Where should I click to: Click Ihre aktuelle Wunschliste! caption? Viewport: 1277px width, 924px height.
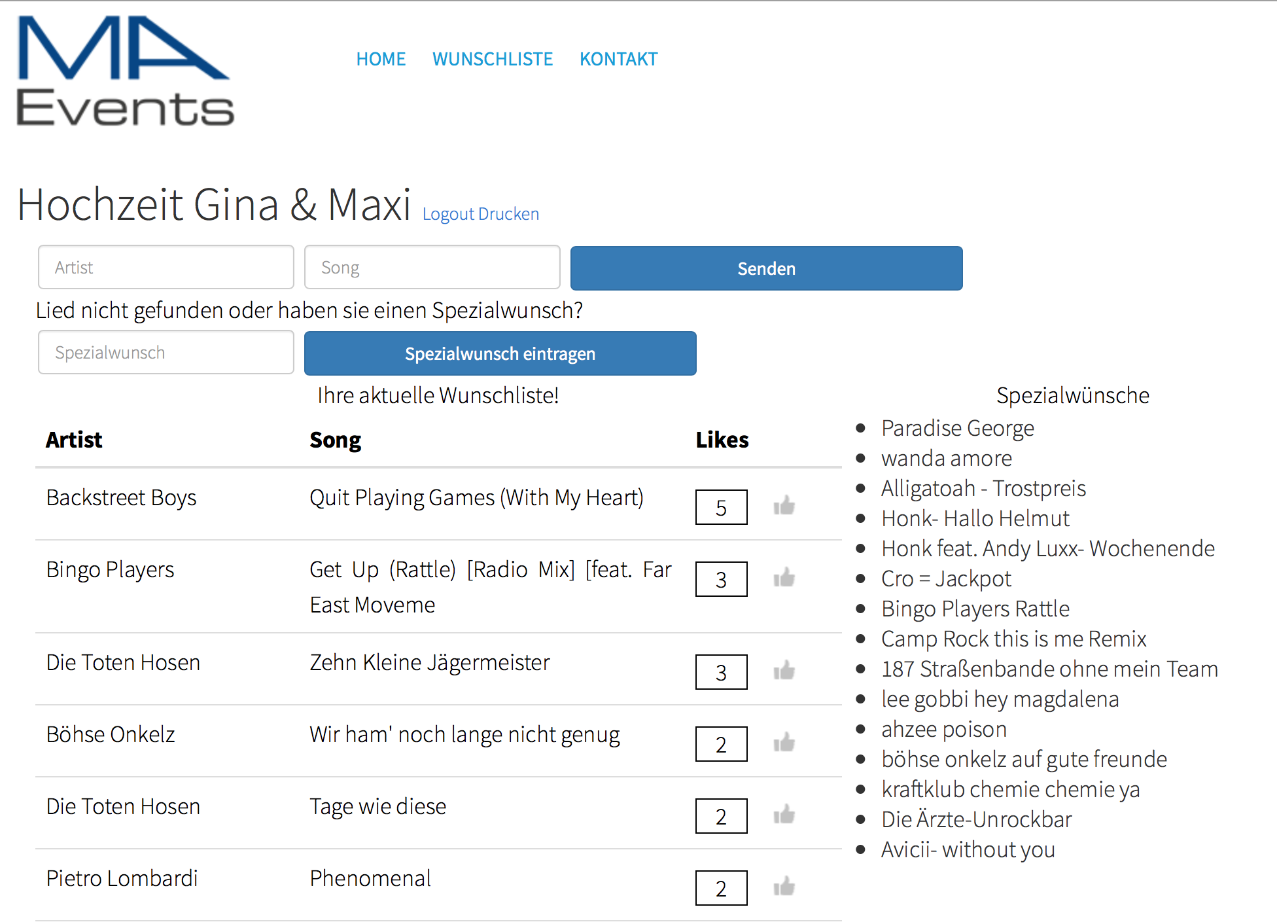pos(438,395)
